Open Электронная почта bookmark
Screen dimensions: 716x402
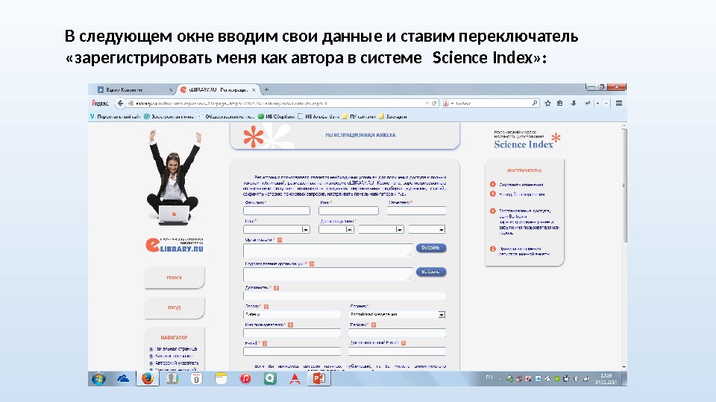[169, 117]
